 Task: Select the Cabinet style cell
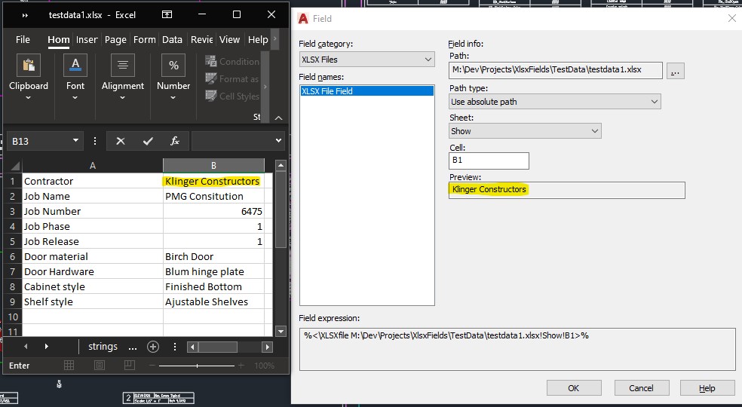[x=93, y=287]
